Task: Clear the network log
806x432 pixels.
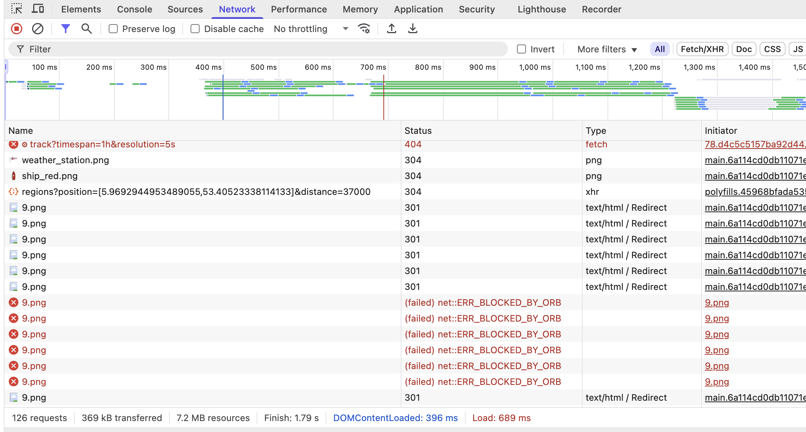Action: click(x=37, y=29)
